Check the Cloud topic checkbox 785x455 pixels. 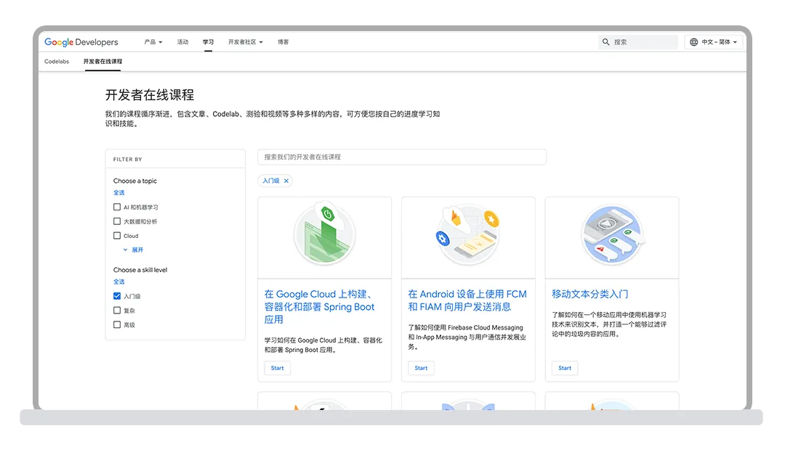click(x=117, y=236)
